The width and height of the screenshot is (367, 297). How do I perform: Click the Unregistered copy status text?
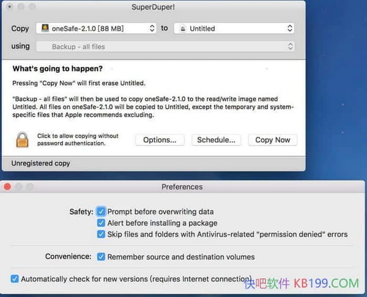[41, 164]
